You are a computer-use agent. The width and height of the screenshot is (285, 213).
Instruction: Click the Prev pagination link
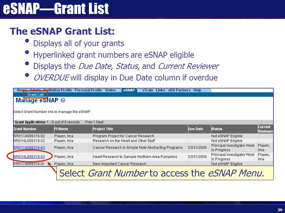coord(88,122)
